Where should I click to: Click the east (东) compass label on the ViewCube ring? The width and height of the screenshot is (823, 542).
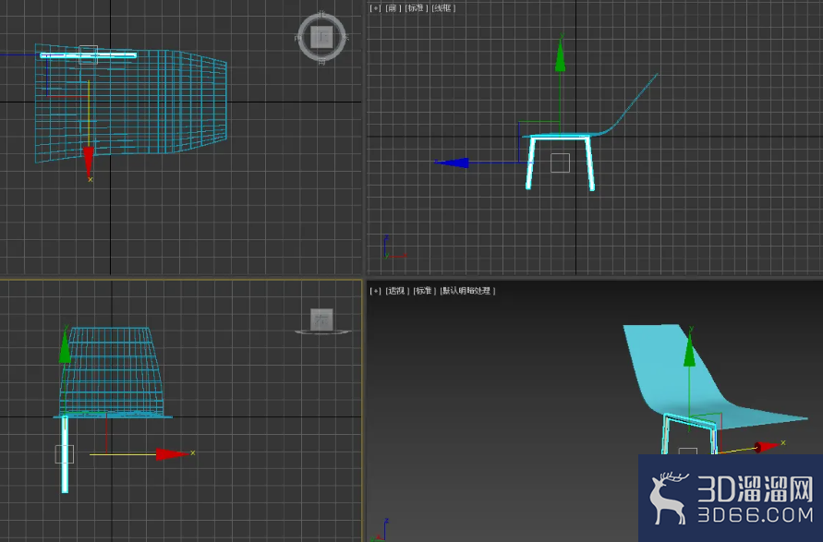coord(345,37)
